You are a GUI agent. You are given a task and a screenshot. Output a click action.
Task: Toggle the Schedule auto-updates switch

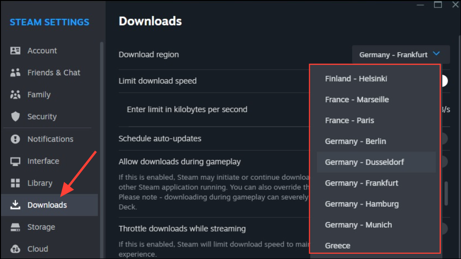click(444, 138)
